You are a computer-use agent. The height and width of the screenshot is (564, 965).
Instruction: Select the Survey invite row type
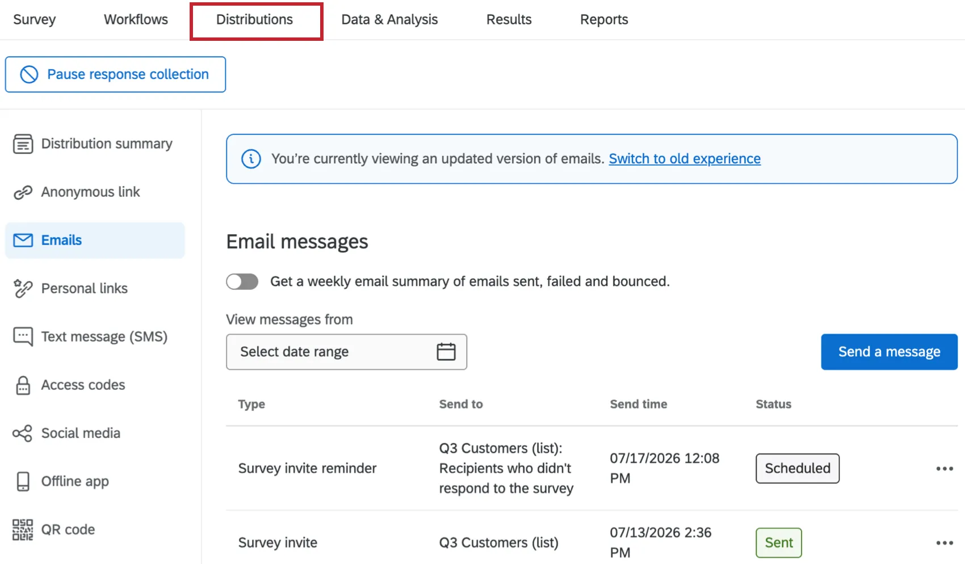(x=278, y=543)
